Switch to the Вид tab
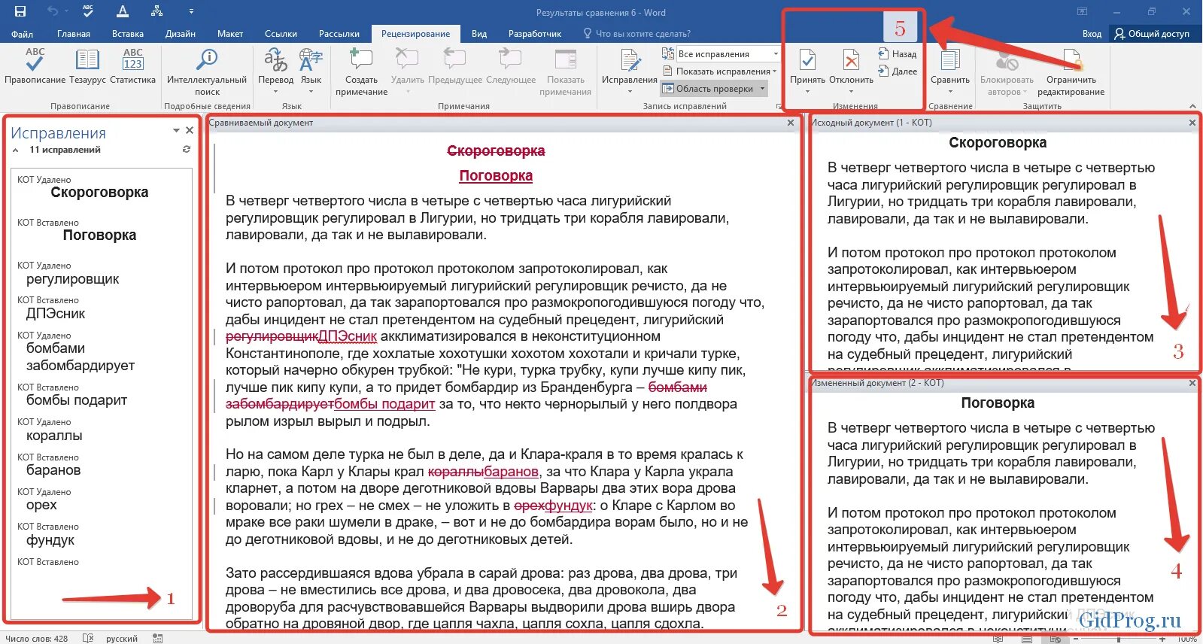The image size is (1203, 644). 479,34
